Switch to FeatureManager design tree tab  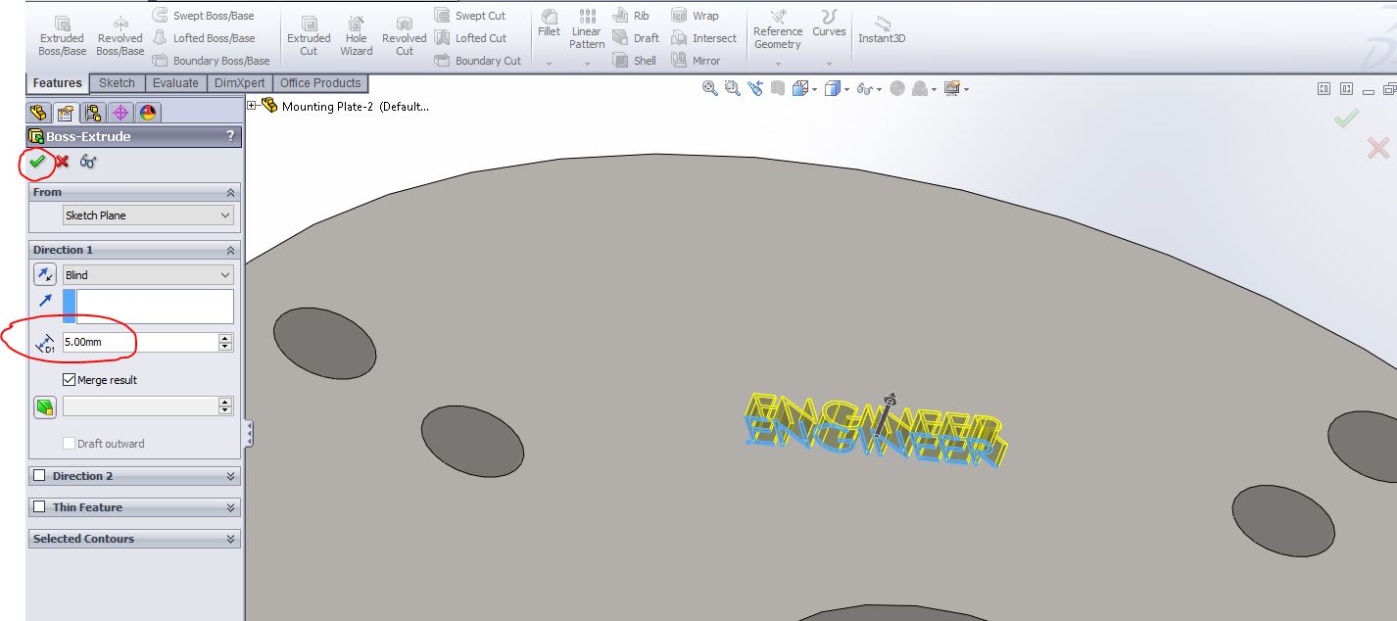tap(39, 113)
